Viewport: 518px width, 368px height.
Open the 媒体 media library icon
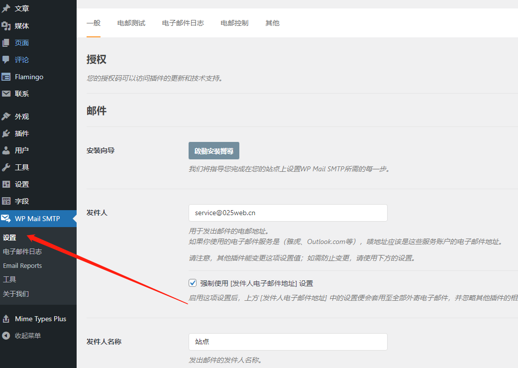tap(6, 26)
